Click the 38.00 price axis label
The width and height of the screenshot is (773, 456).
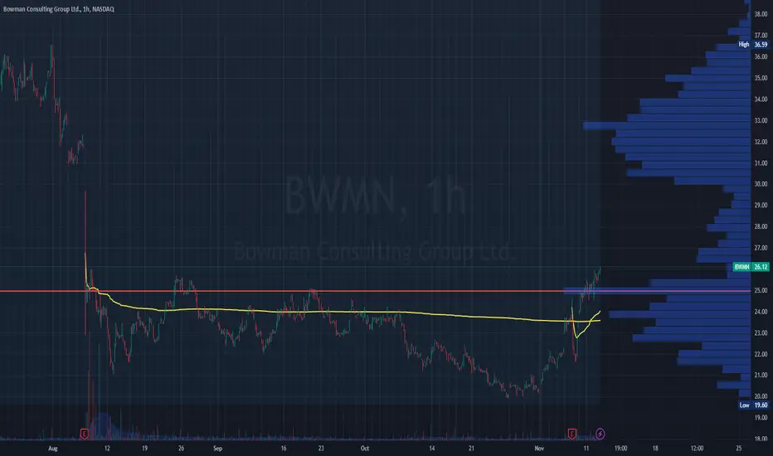761,14
